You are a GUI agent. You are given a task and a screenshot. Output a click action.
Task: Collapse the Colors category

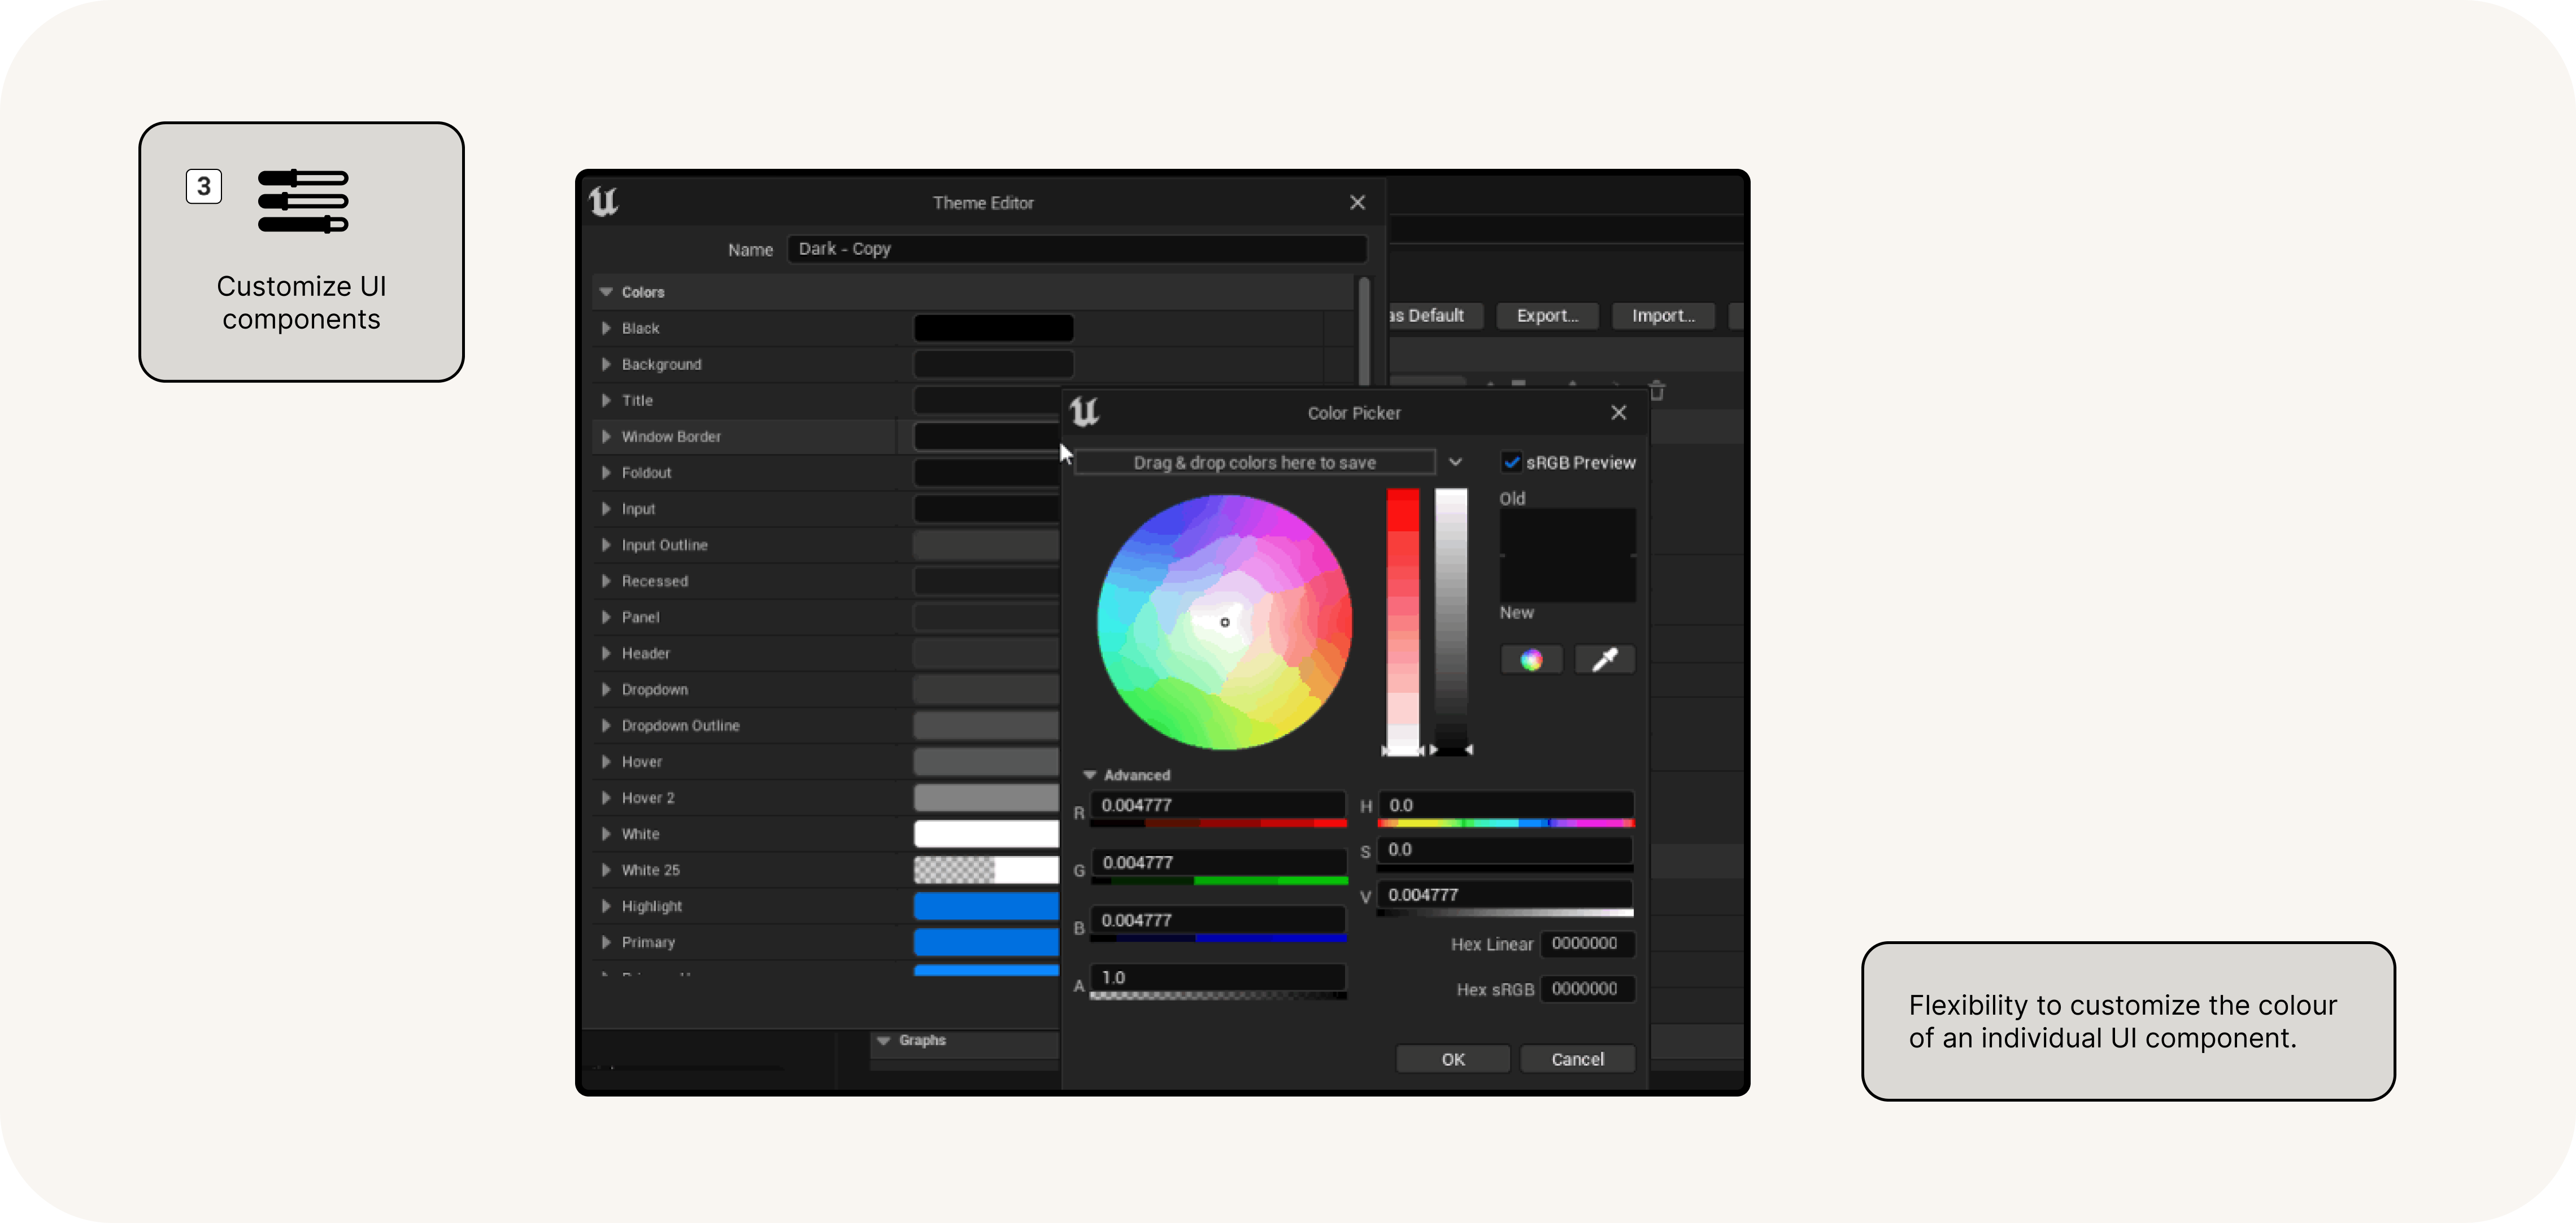click(606, 292)
